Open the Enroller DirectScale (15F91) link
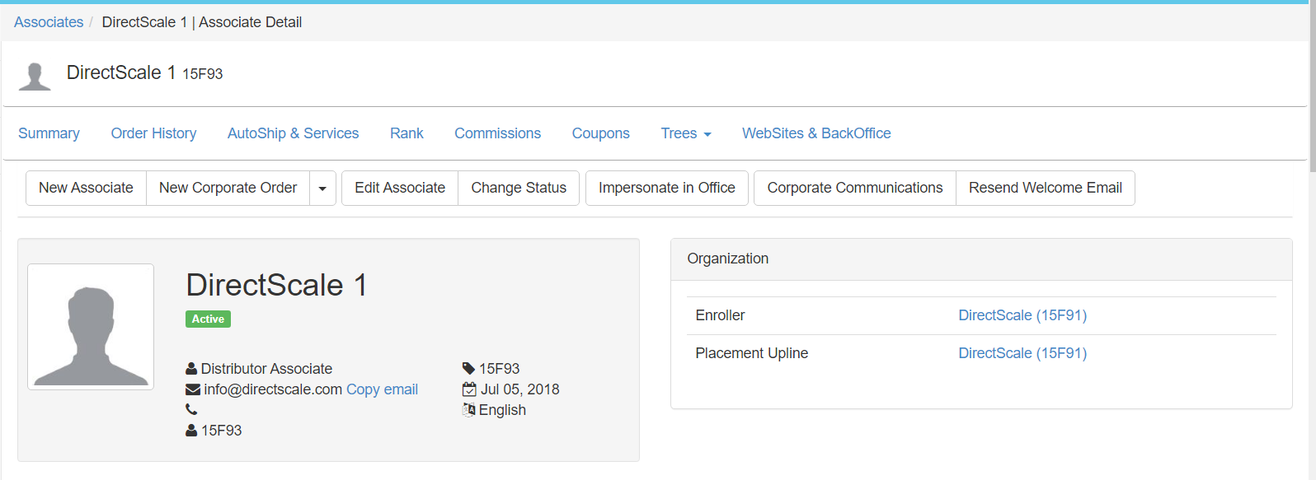Image resolution: width=1316 pixels, height=480 pixels. point(1022,315)
